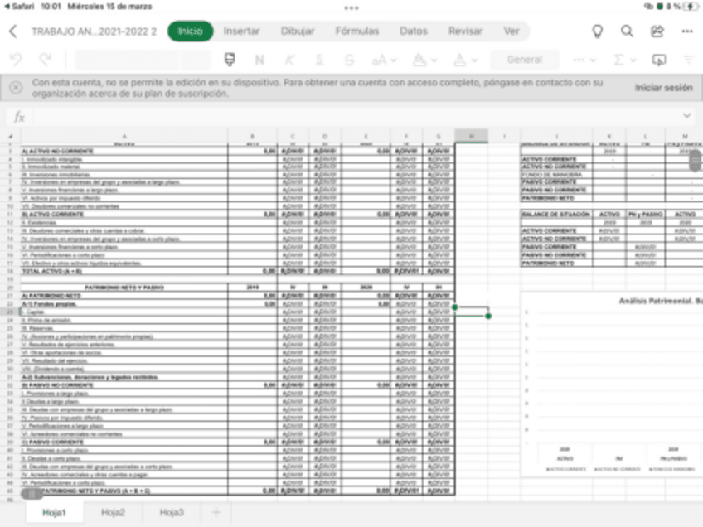This screenshot has width=703, height=527.
Task: Click the fx function icon
Action: click(19, 117)
